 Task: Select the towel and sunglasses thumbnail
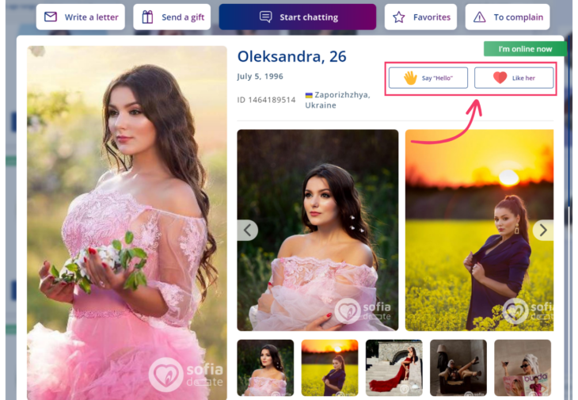(523, 368)
